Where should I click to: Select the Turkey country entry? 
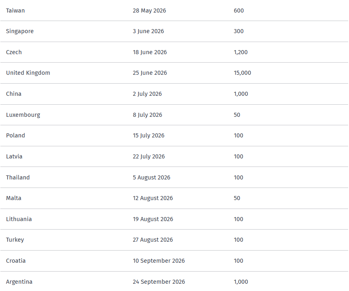(x=15, y=240)
